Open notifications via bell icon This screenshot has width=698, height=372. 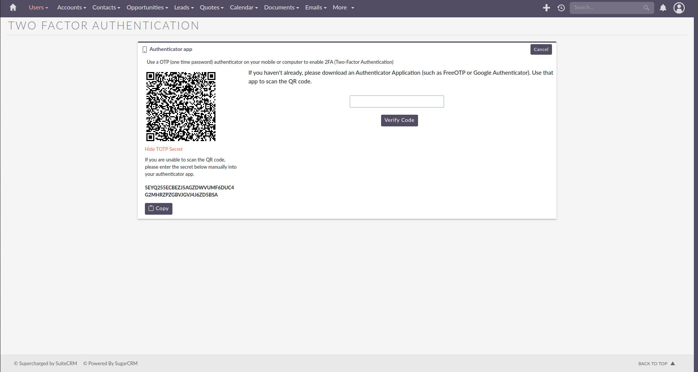pos(663,8)
